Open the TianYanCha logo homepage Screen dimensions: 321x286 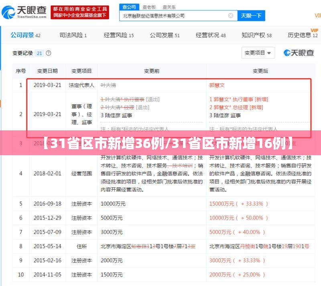click(x=24, y=12)
